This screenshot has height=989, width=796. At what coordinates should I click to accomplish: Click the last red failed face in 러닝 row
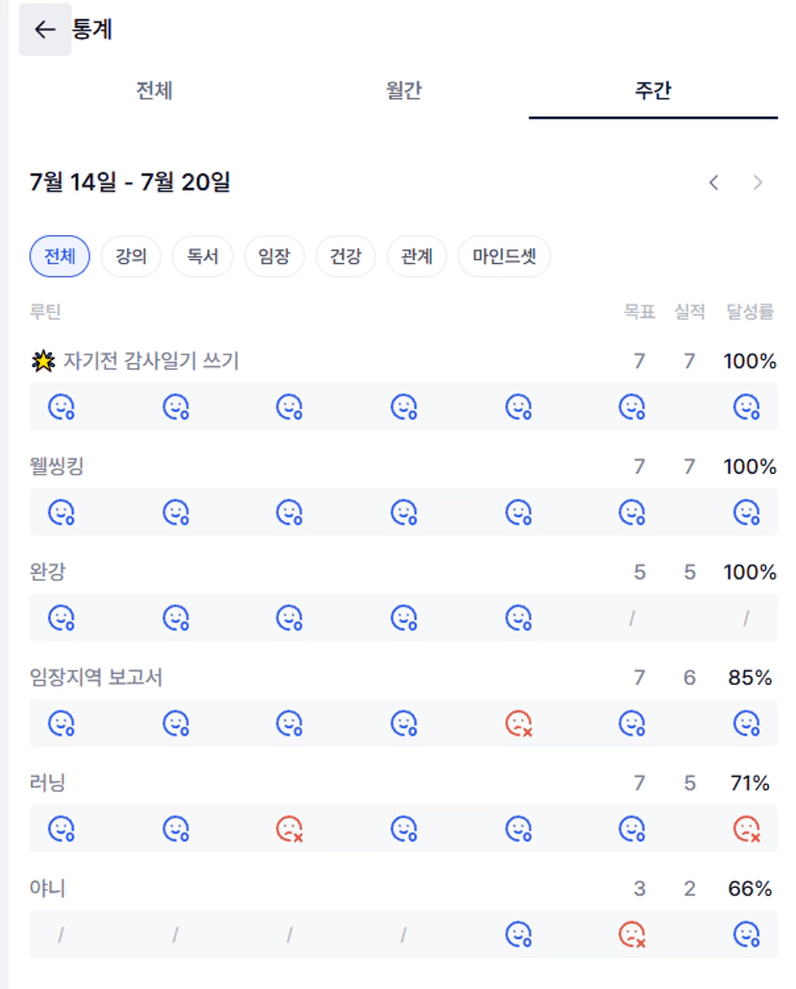click(x=746, y=829)
